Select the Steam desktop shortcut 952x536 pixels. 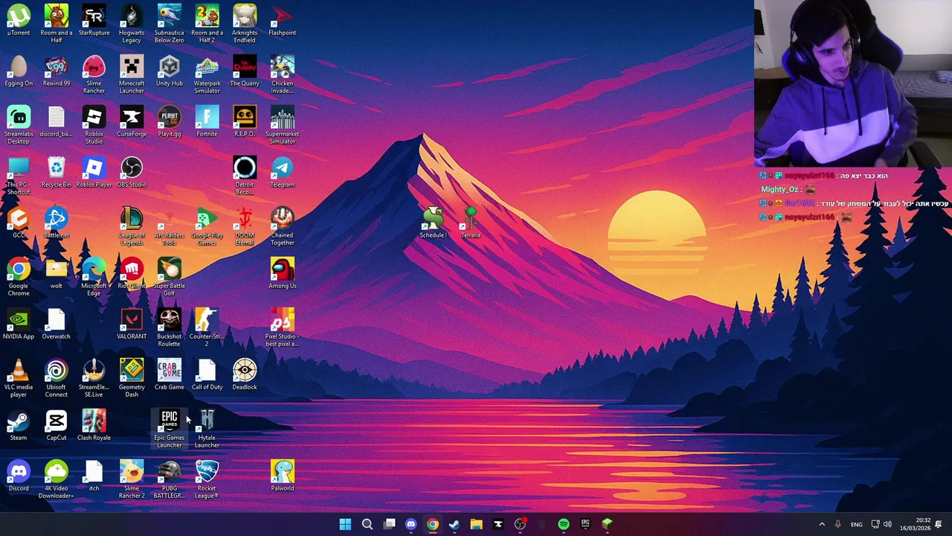click(x=19, y=425)
